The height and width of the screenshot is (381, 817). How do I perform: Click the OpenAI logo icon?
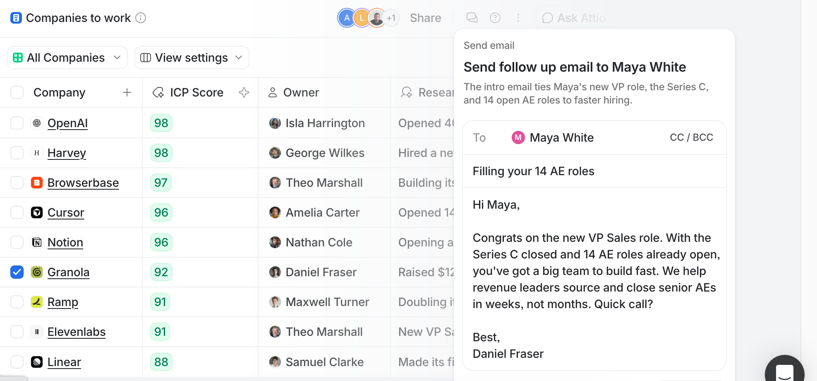tap(37, 123)
